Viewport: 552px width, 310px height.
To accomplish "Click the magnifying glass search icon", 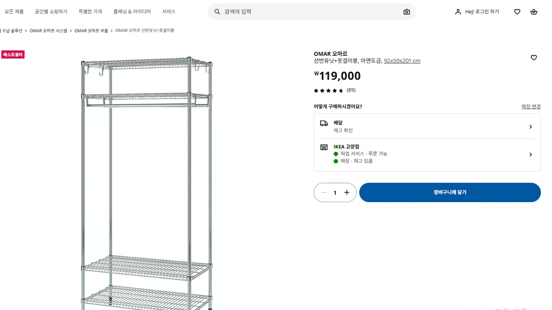I will (x=217, y=12).
